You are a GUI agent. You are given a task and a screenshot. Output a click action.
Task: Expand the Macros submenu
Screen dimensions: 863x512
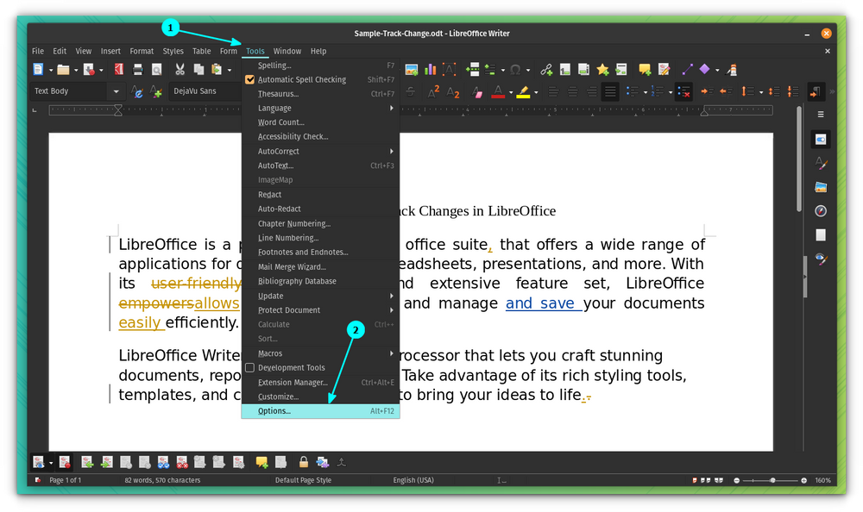pyautogui.click(x=320, y=353)
